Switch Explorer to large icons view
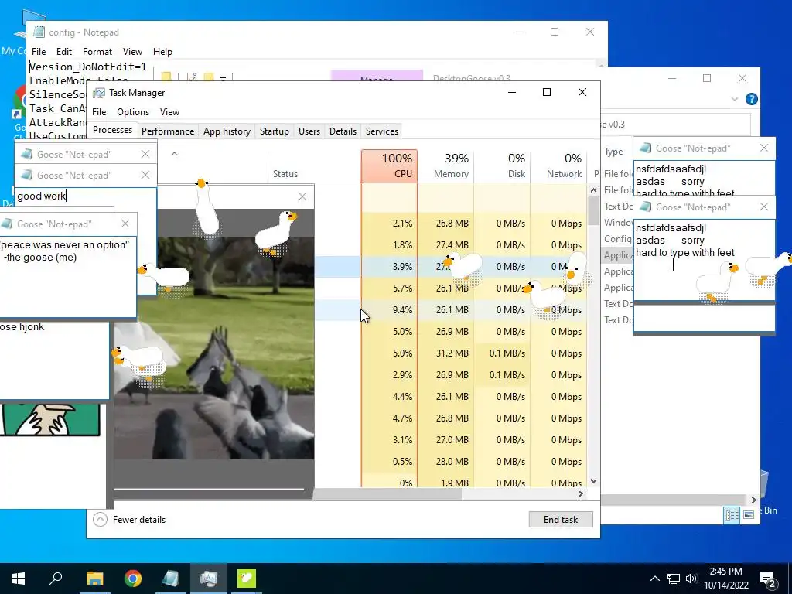 tap(749, 514)
